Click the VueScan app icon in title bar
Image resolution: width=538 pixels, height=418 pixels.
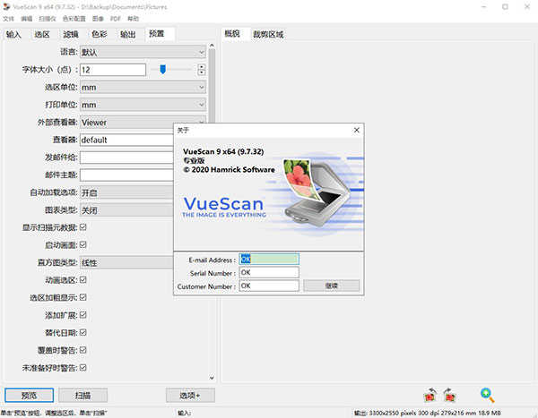[x=6, y=6]
